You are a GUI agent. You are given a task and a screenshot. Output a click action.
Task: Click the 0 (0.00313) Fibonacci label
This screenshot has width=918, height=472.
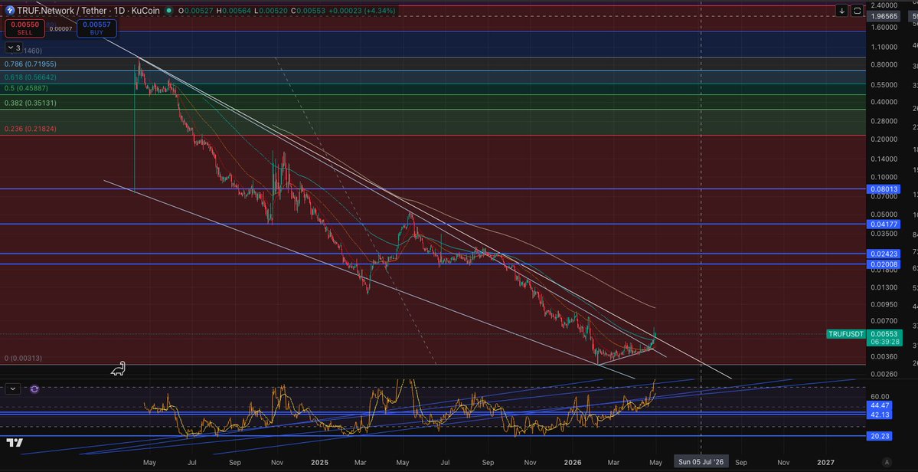point(24,358)
